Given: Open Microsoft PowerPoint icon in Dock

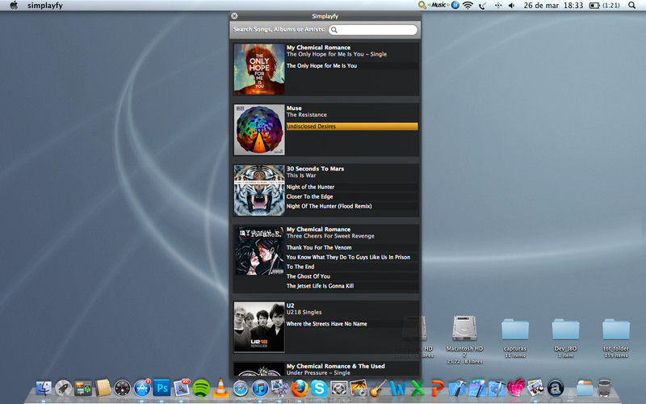Looking at the screenshot, I should (438, 389).
